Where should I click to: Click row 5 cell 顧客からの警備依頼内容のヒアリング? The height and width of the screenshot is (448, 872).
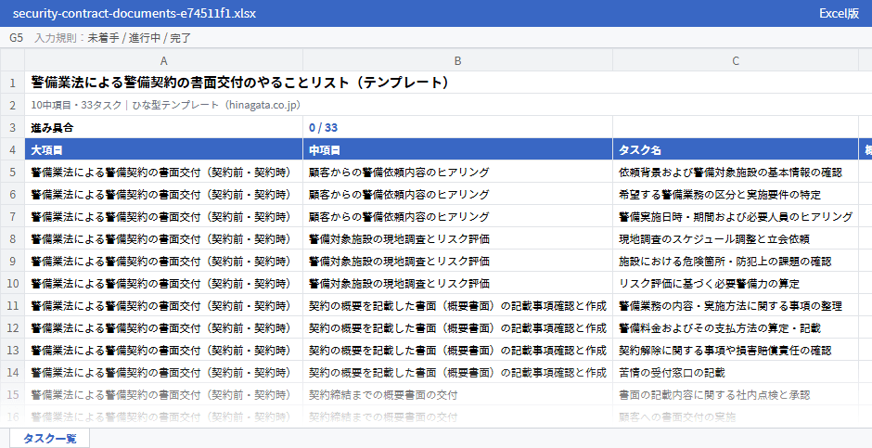pos(457,173)
